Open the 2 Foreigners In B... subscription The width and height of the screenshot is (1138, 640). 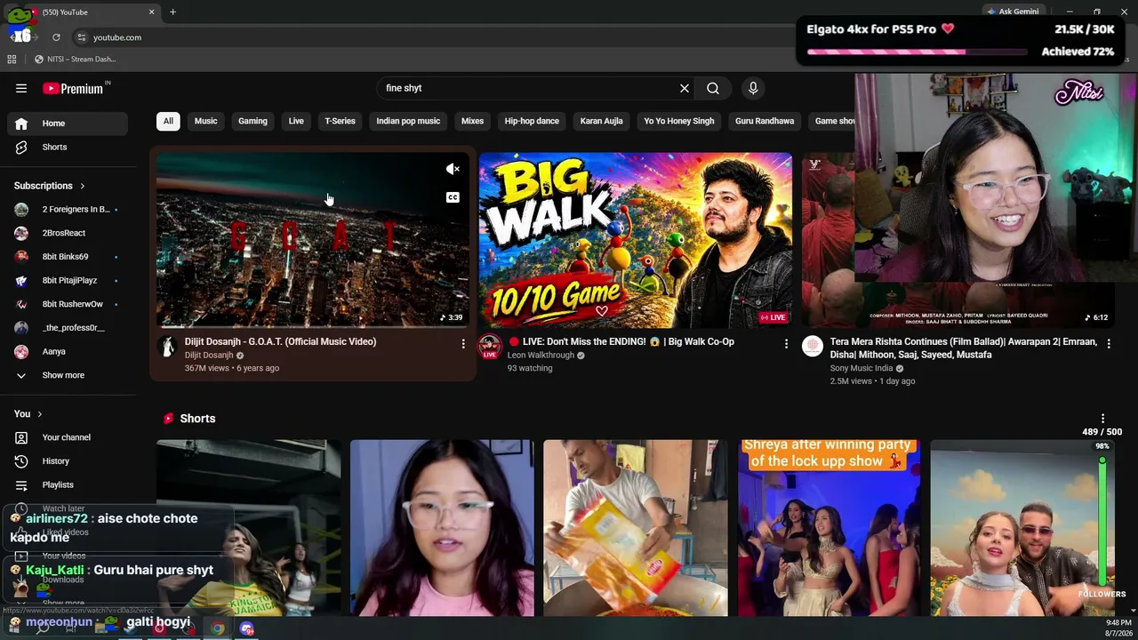[x=68, y=210]
